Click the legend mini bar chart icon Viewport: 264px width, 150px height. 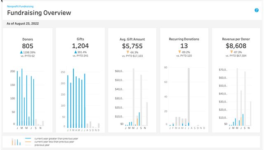pyautogui.click(x=16, y=142)
